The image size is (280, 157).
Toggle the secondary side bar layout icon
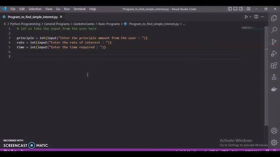click(241, 9)
